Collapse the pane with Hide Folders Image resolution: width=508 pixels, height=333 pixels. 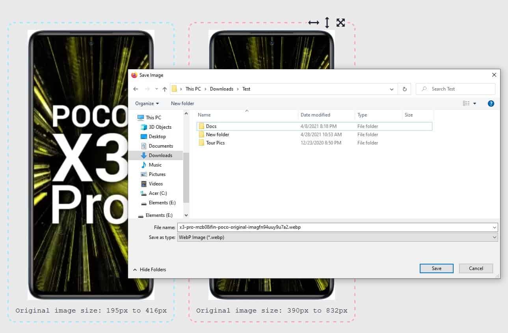coord(149,270)
